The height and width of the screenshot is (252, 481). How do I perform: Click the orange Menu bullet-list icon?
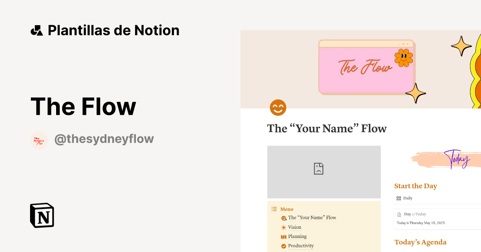pos(274,209)
